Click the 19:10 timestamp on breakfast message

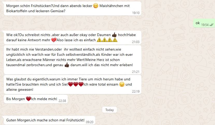[x=136, y=13]
